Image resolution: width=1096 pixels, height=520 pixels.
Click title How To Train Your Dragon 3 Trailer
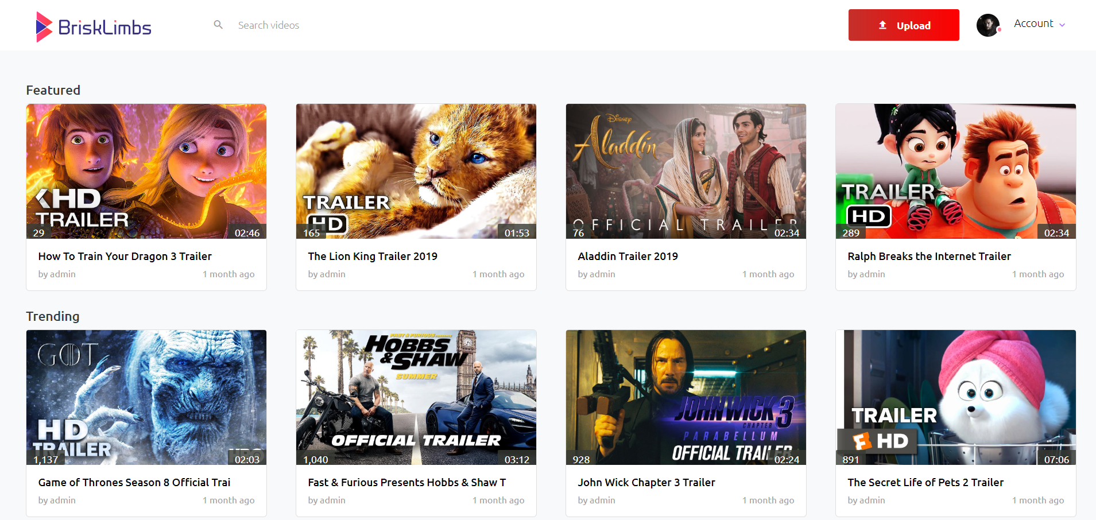point(125,257)
